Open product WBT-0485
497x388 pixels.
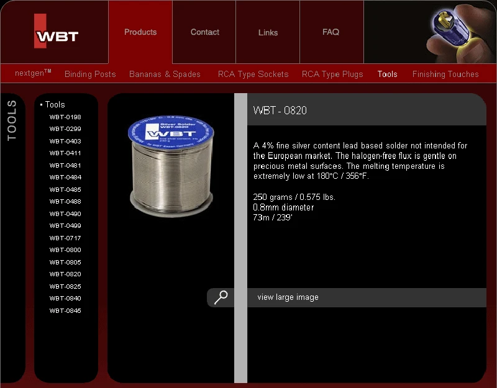(65, 190)
